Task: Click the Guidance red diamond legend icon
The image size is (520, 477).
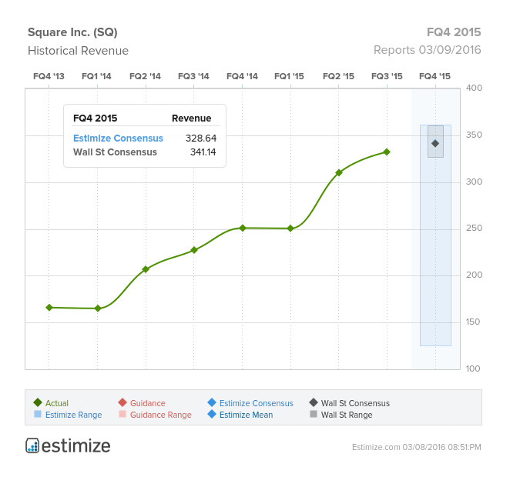Action: click(122, 402)
